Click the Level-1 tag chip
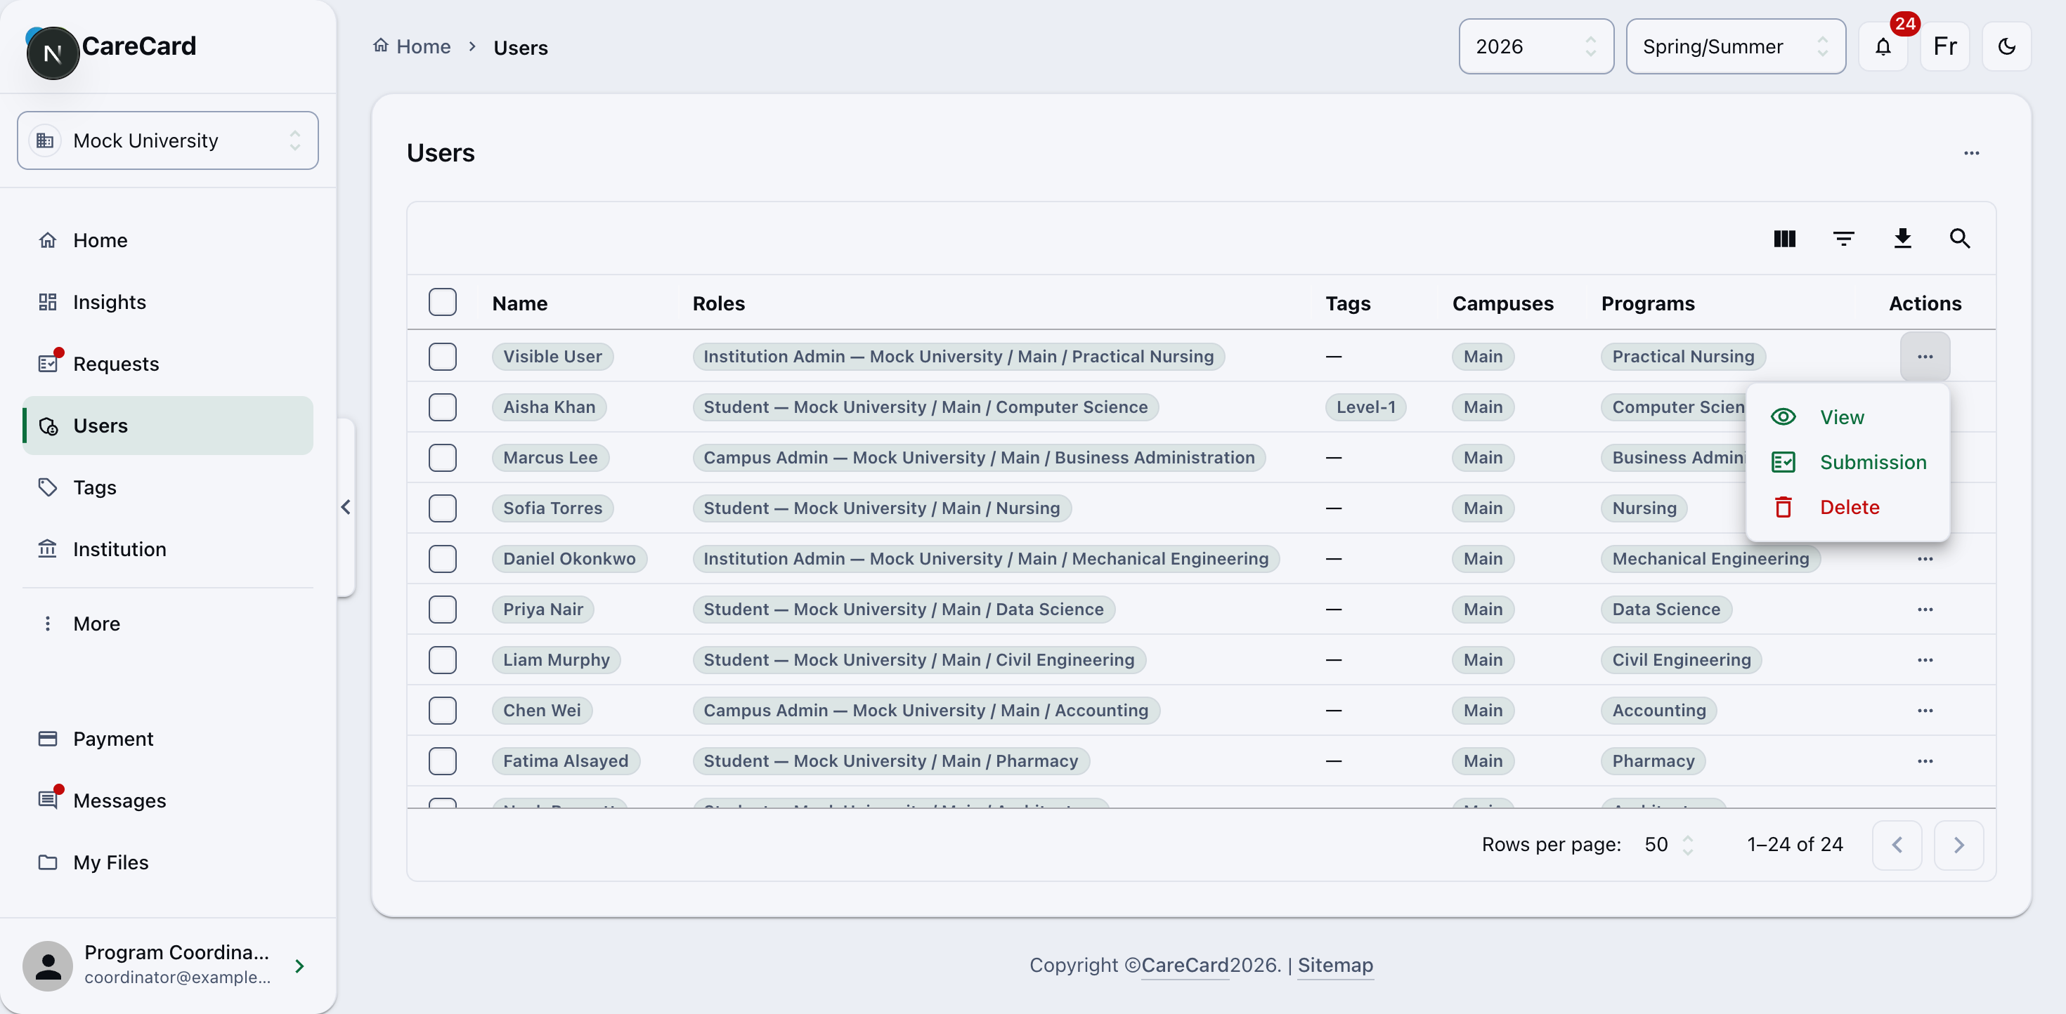Image resolution: width=2066 pixels, height=1014 pixels. point(1366,407)
